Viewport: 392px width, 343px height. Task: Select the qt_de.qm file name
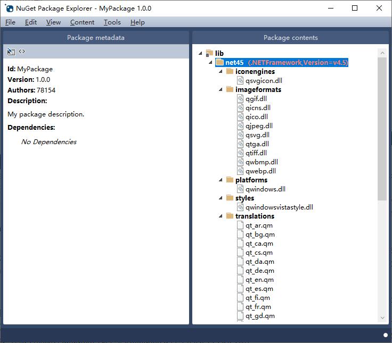click(x=259, y=270)
